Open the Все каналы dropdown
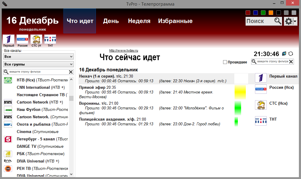301x179 pixels. tap(38, 56)
